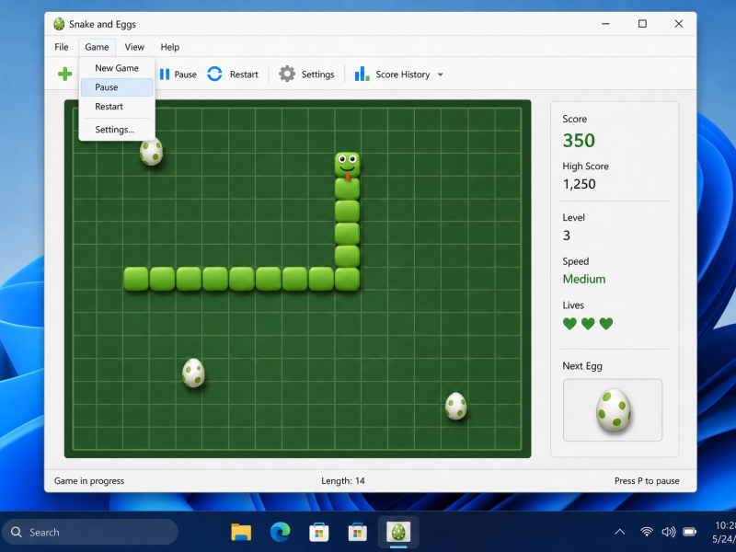
Task: Click the Length: 14 status text
Action: point(343,480)
